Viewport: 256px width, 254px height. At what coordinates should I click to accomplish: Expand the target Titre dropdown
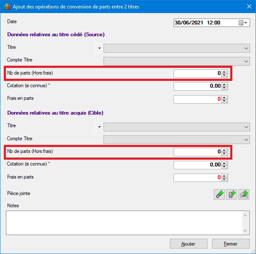[246, 126]
